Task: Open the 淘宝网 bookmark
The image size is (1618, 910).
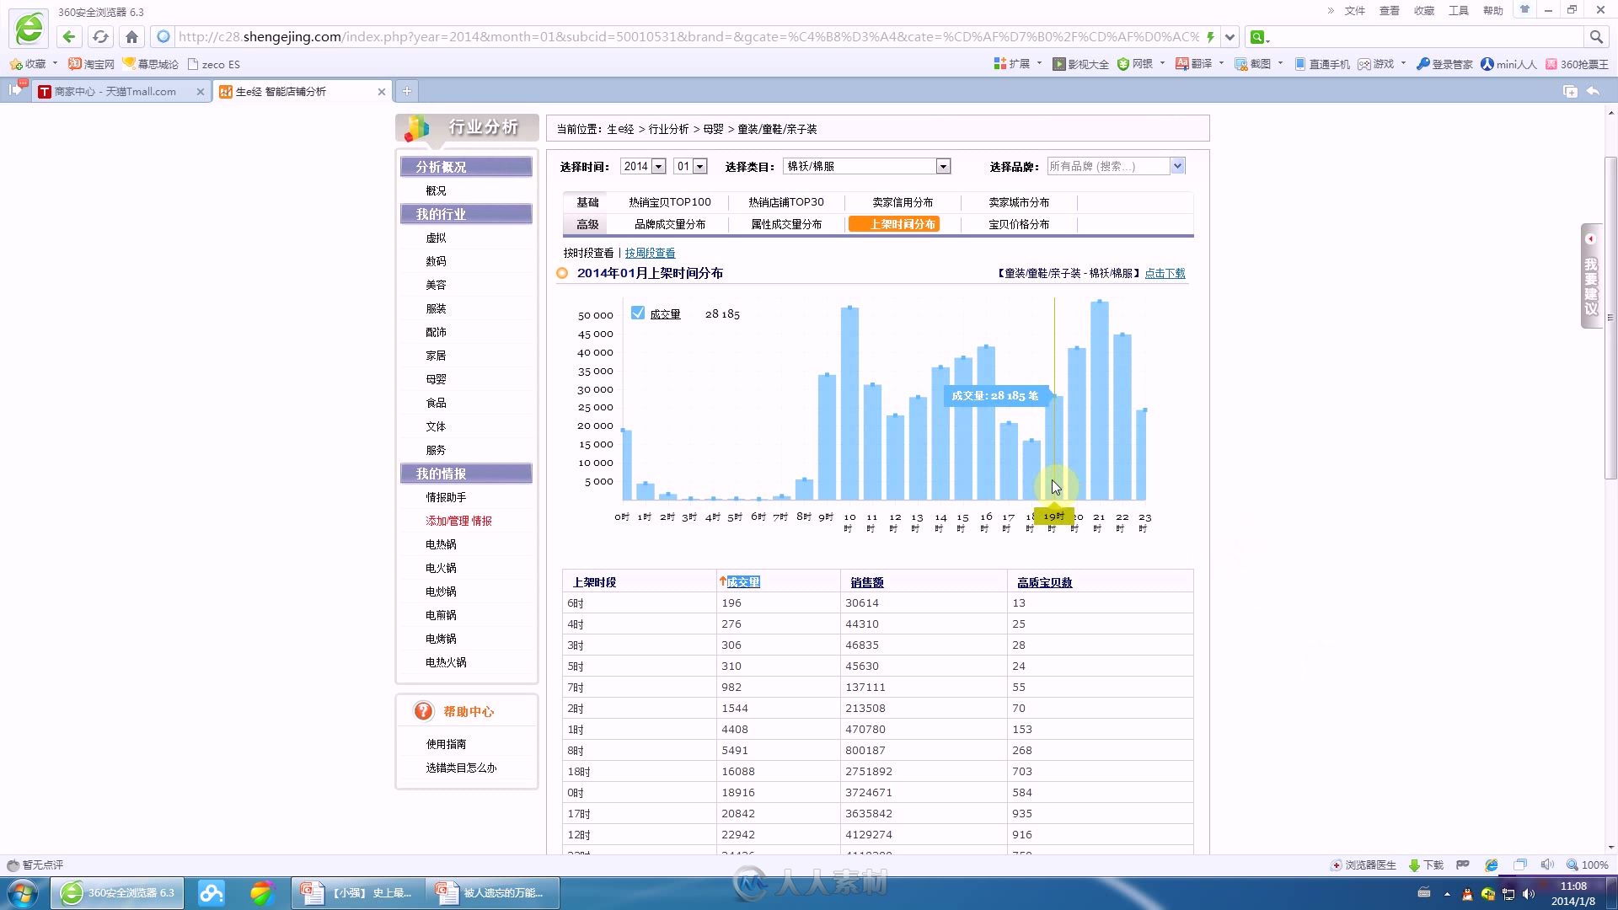Action: (91, 64)
